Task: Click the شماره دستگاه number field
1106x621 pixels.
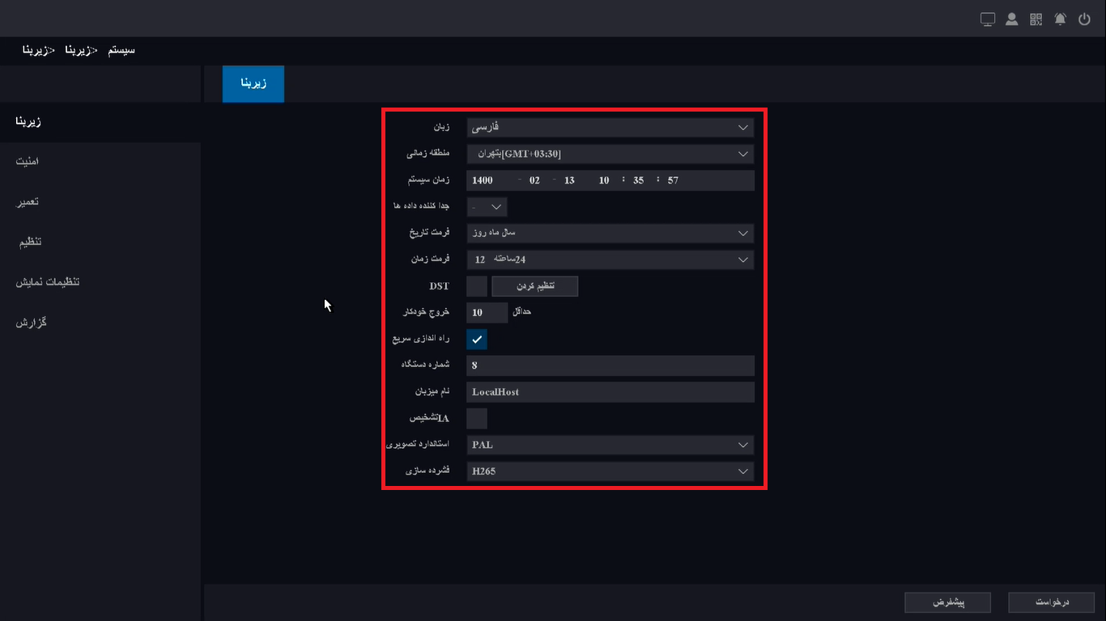Action: click(610, 365)
